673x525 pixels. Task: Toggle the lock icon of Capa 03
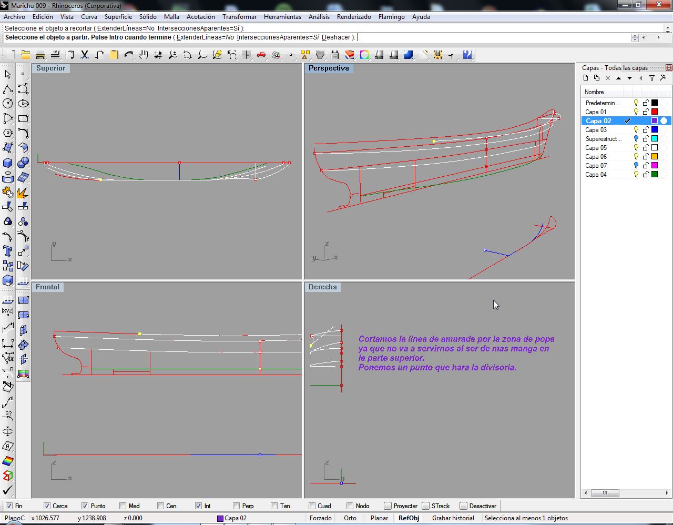point(646,130)
